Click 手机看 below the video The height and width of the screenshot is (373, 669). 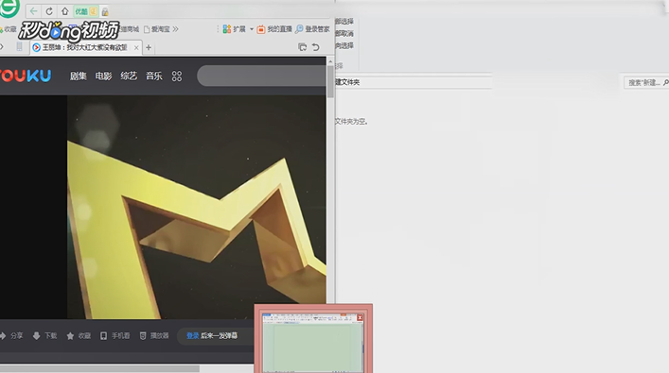(114, 335)
